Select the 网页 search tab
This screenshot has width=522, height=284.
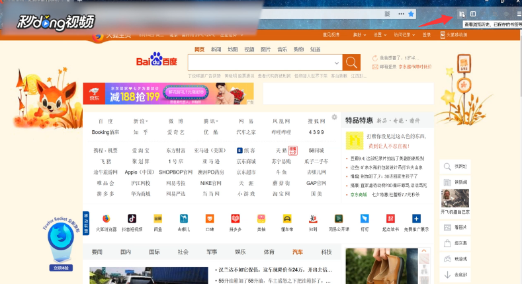(199, 50)
